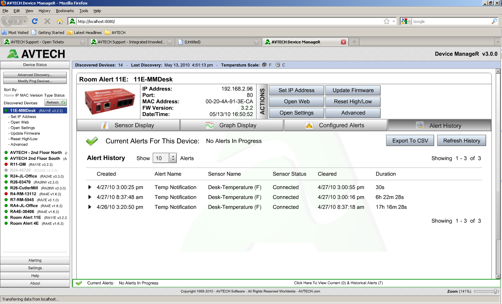
Task: Open the About sidebar section
Action: 35,284
